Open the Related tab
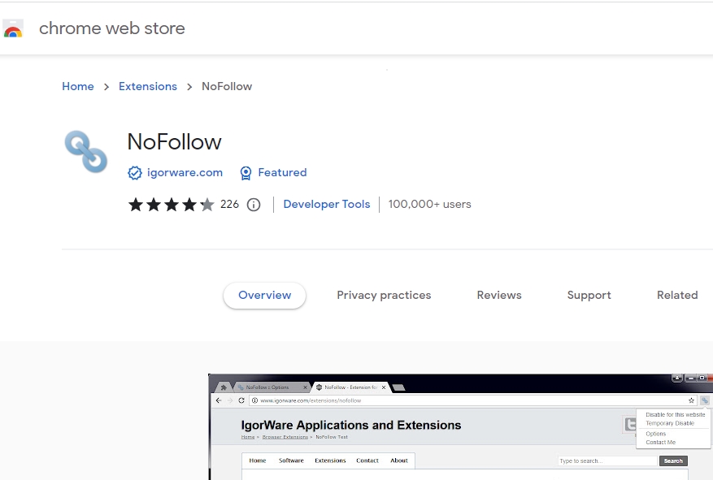This screenshot has height=480, width=713. [677, 296]
